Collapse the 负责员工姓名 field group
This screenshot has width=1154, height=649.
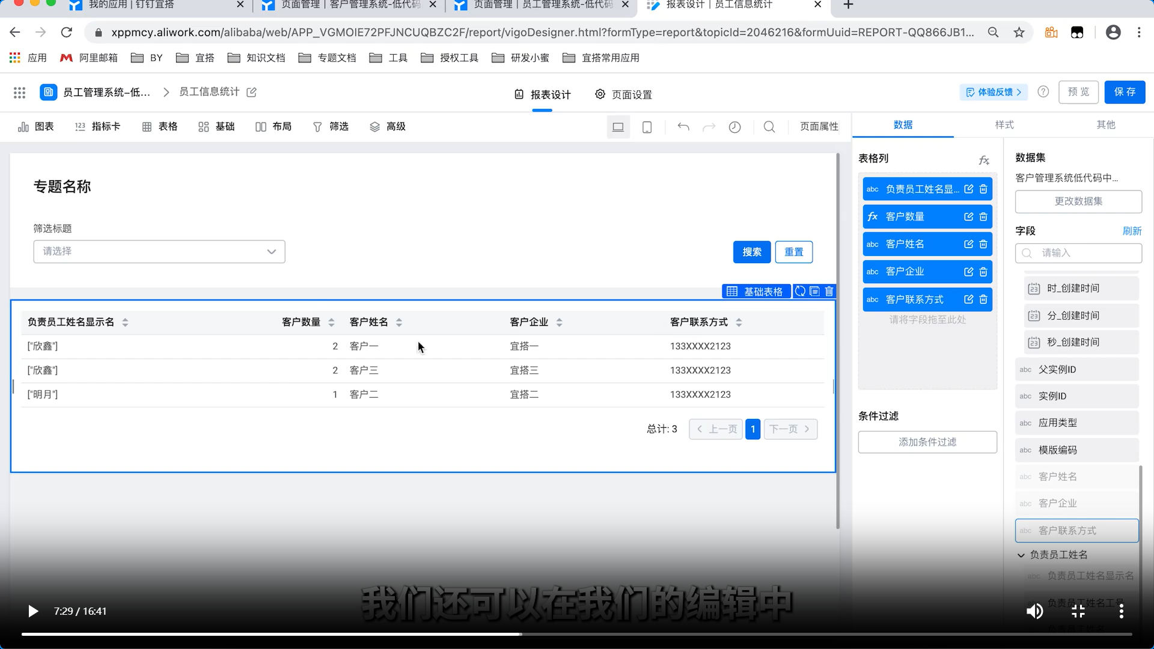pyautogui.click(x=1021, y=555)
